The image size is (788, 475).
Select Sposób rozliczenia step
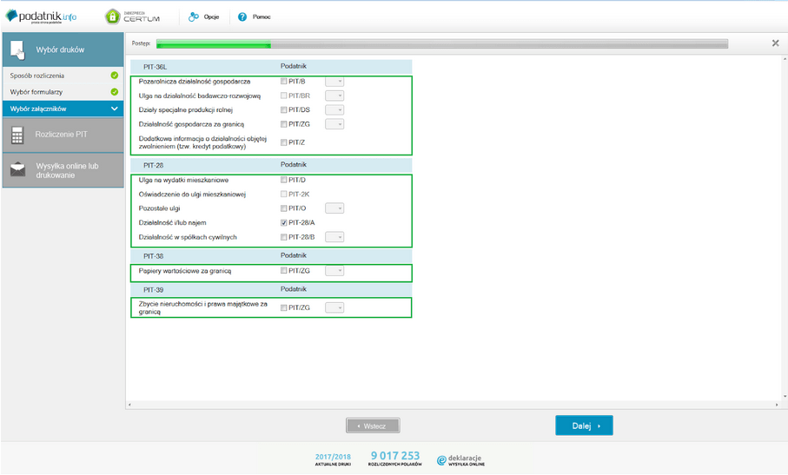tap(37, 76)
